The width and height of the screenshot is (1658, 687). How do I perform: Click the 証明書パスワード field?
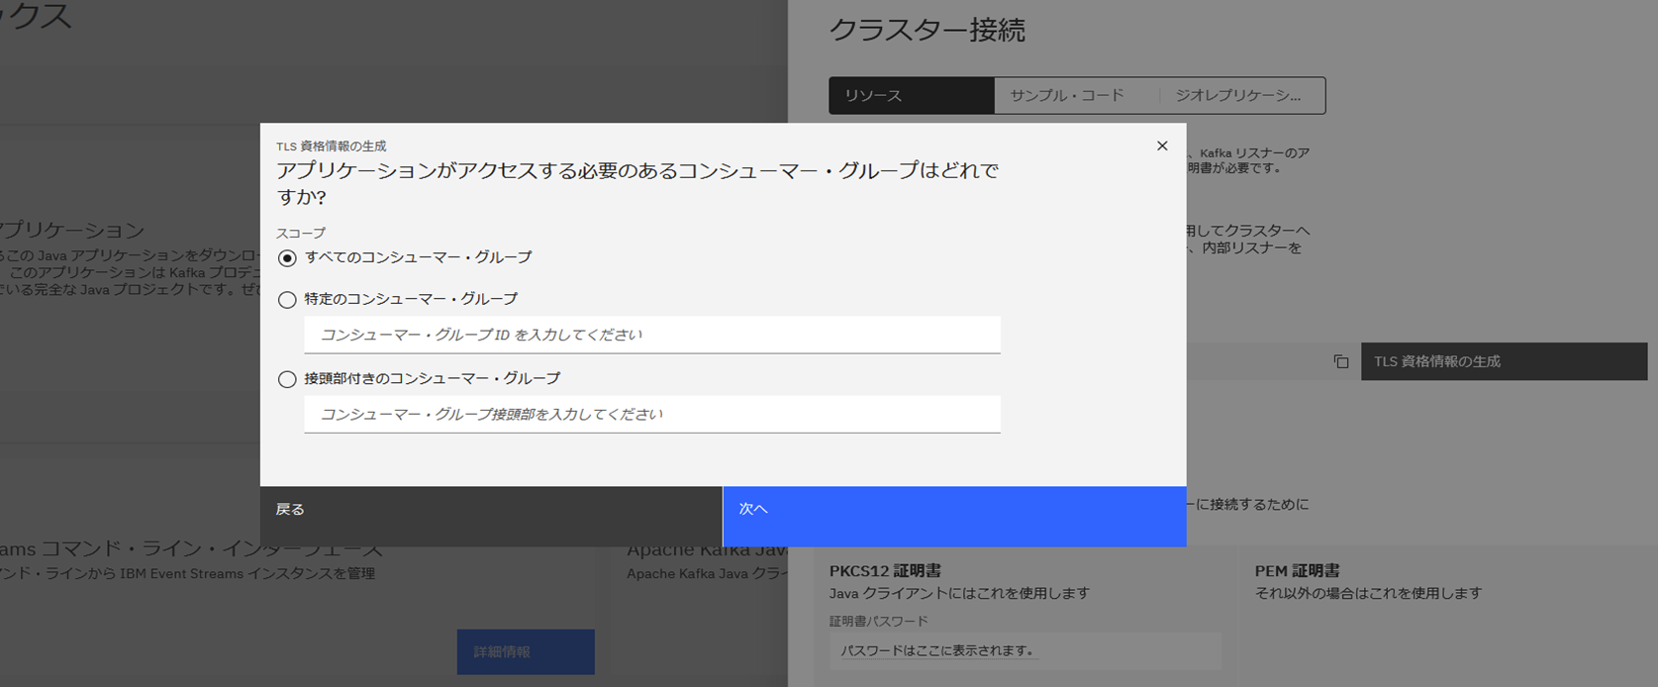[1024, 650]
